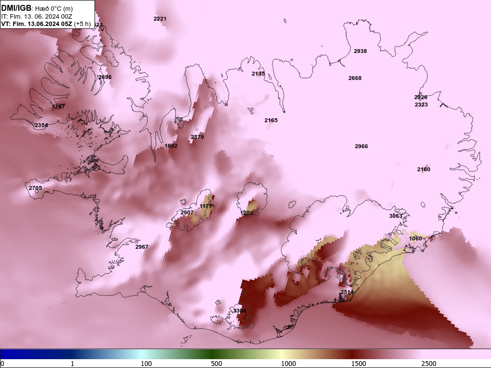Click the 2967 value in the southwest
491x368 pixels.
pos(142,247)
